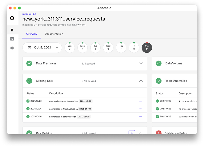This screenshot has height=147, width=204.
Task: Switch to the Overview tab
Action: click(x=32, y=34)
